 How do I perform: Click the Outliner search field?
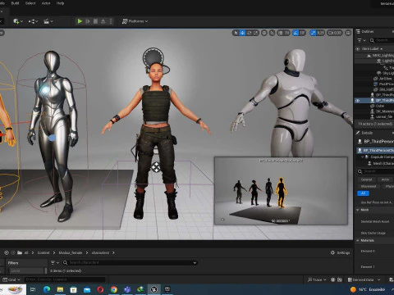click(x=382, y=40)
